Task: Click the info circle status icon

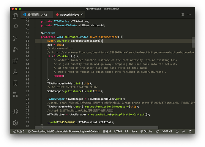Action: coord(177,131)
